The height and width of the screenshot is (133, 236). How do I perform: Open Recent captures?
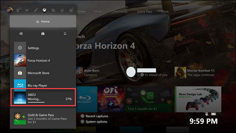click(x=94, y=116)
